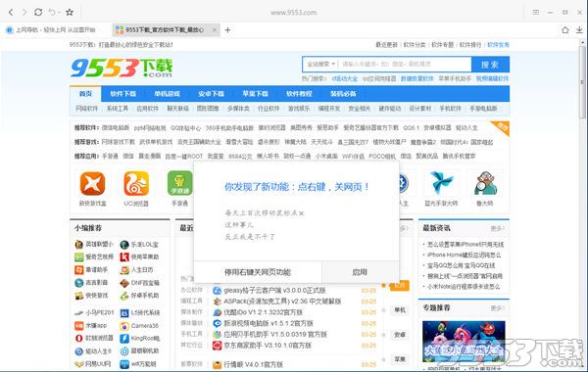The width and height of the screenshot is (588, 372).
Task: Click the browser forward arrow
Action: pos(24,13)
